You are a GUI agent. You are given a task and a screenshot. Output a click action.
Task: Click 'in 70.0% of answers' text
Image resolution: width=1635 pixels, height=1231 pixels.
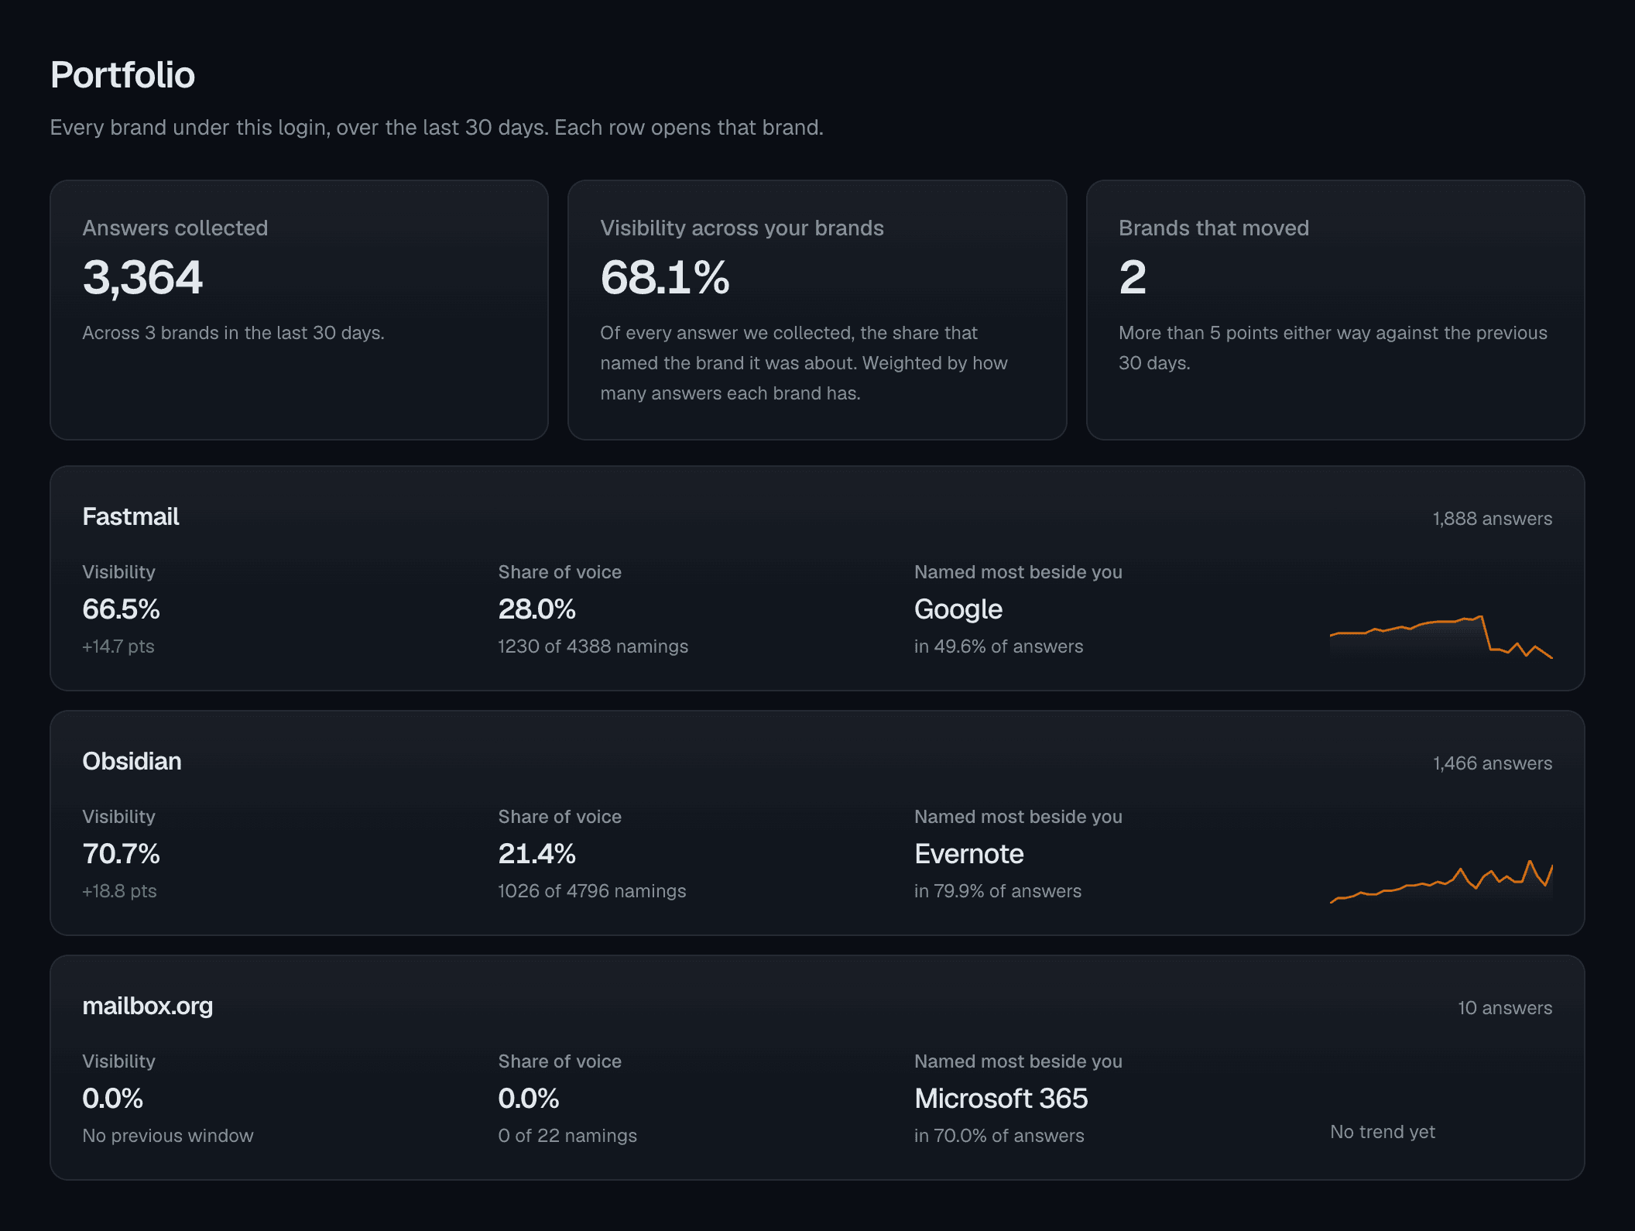click(999, 1136)
